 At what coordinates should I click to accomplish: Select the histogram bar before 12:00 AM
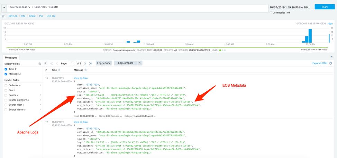point(138,42)
